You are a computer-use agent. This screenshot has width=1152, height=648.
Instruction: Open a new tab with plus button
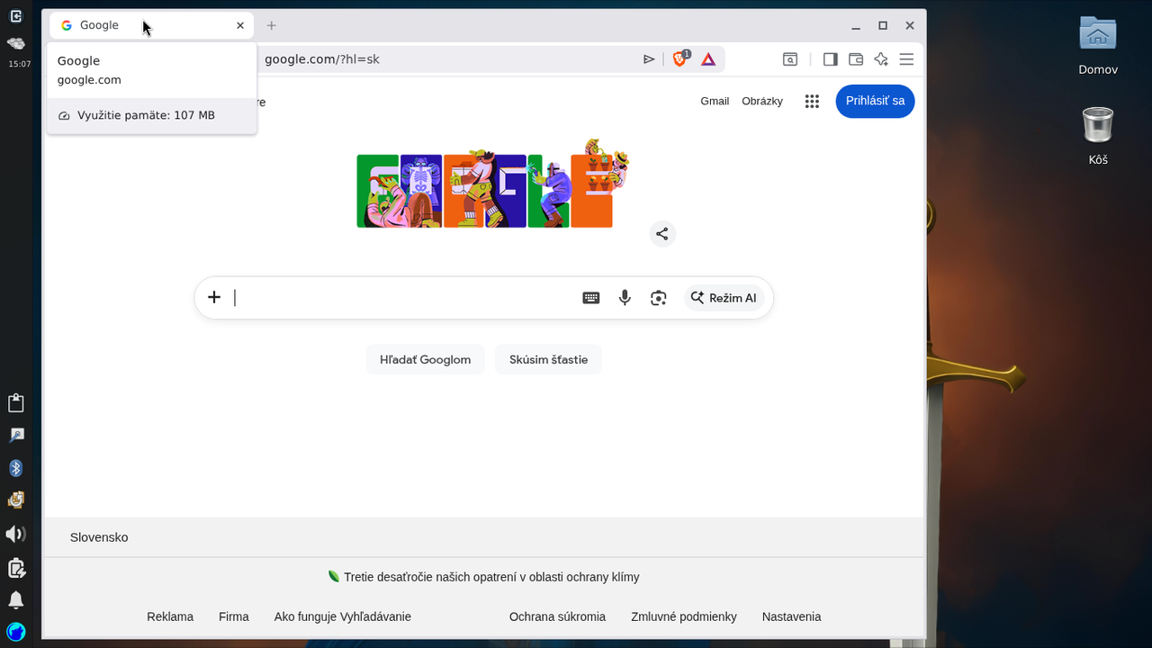tap(271, 25)
